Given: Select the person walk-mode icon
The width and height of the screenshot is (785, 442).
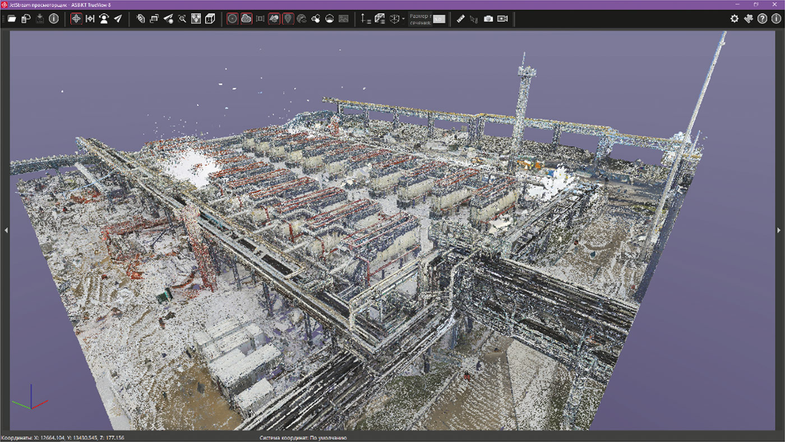Looking at the screenshot, I should (104, 19).
